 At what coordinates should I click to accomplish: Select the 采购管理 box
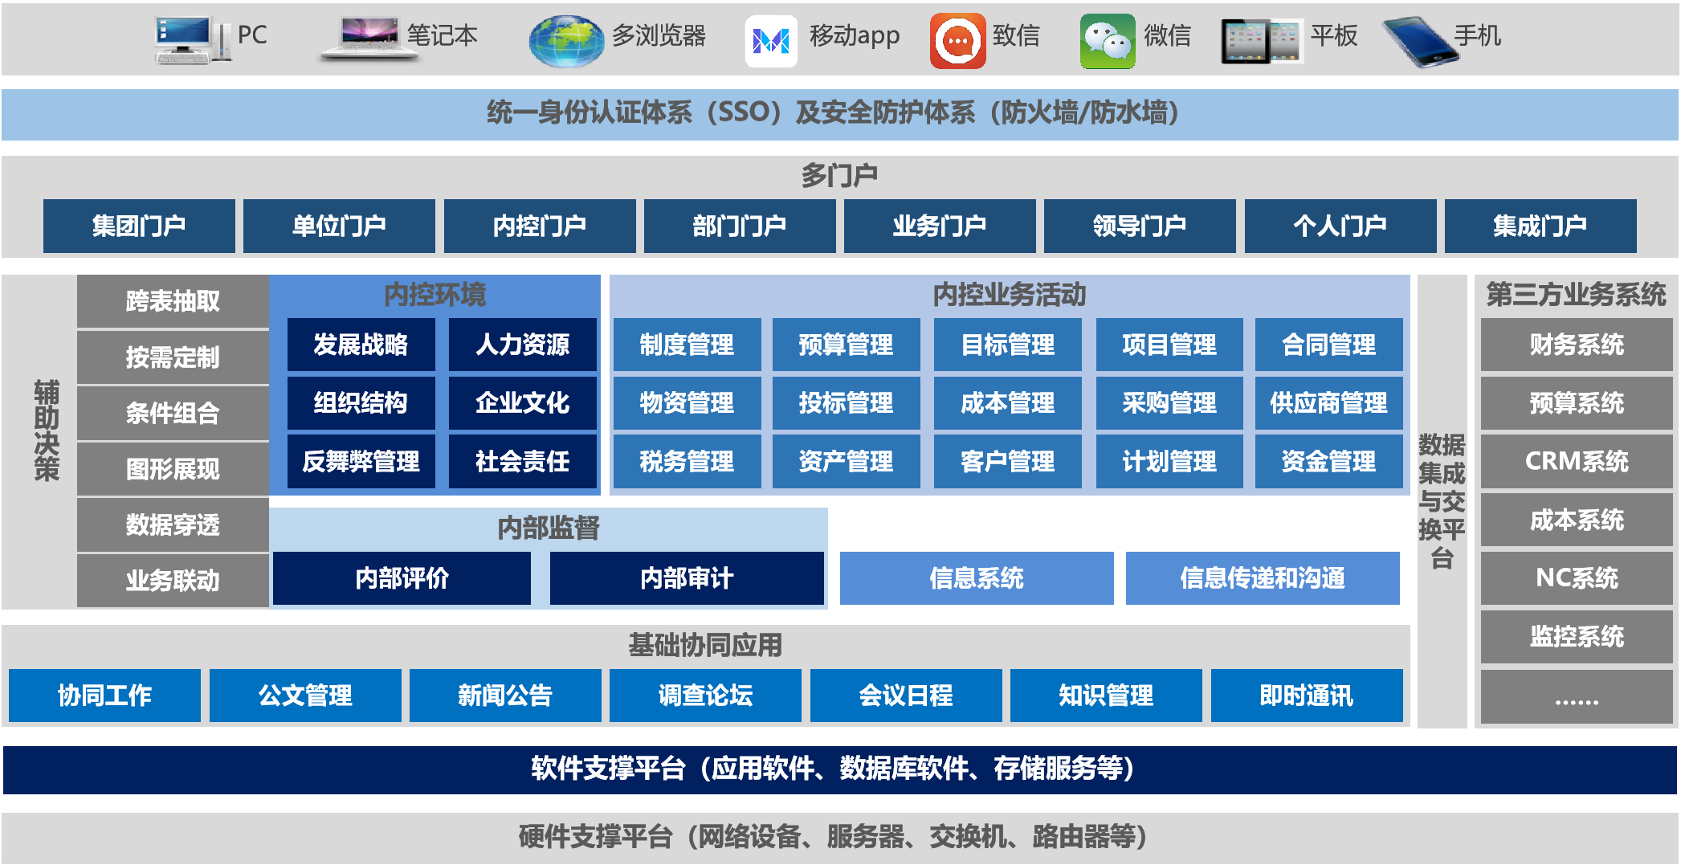point(1170,402)
